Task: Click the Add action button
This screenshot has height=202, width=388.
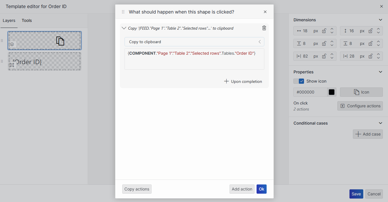Action: [x=242, y=189]
